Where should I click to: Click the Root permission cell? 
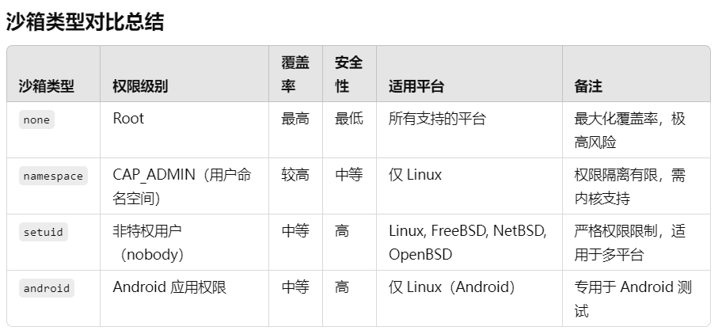(x=128, y=119)
